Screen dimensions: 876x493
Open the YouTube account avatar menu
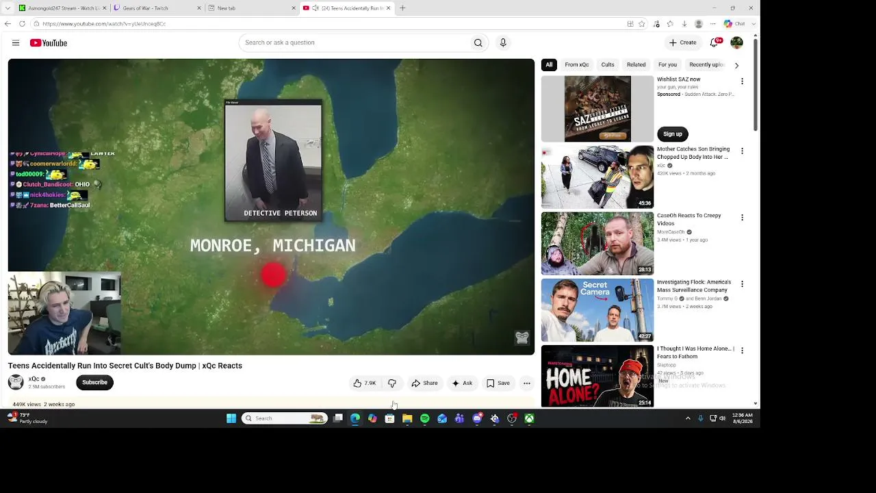point(737,42)
